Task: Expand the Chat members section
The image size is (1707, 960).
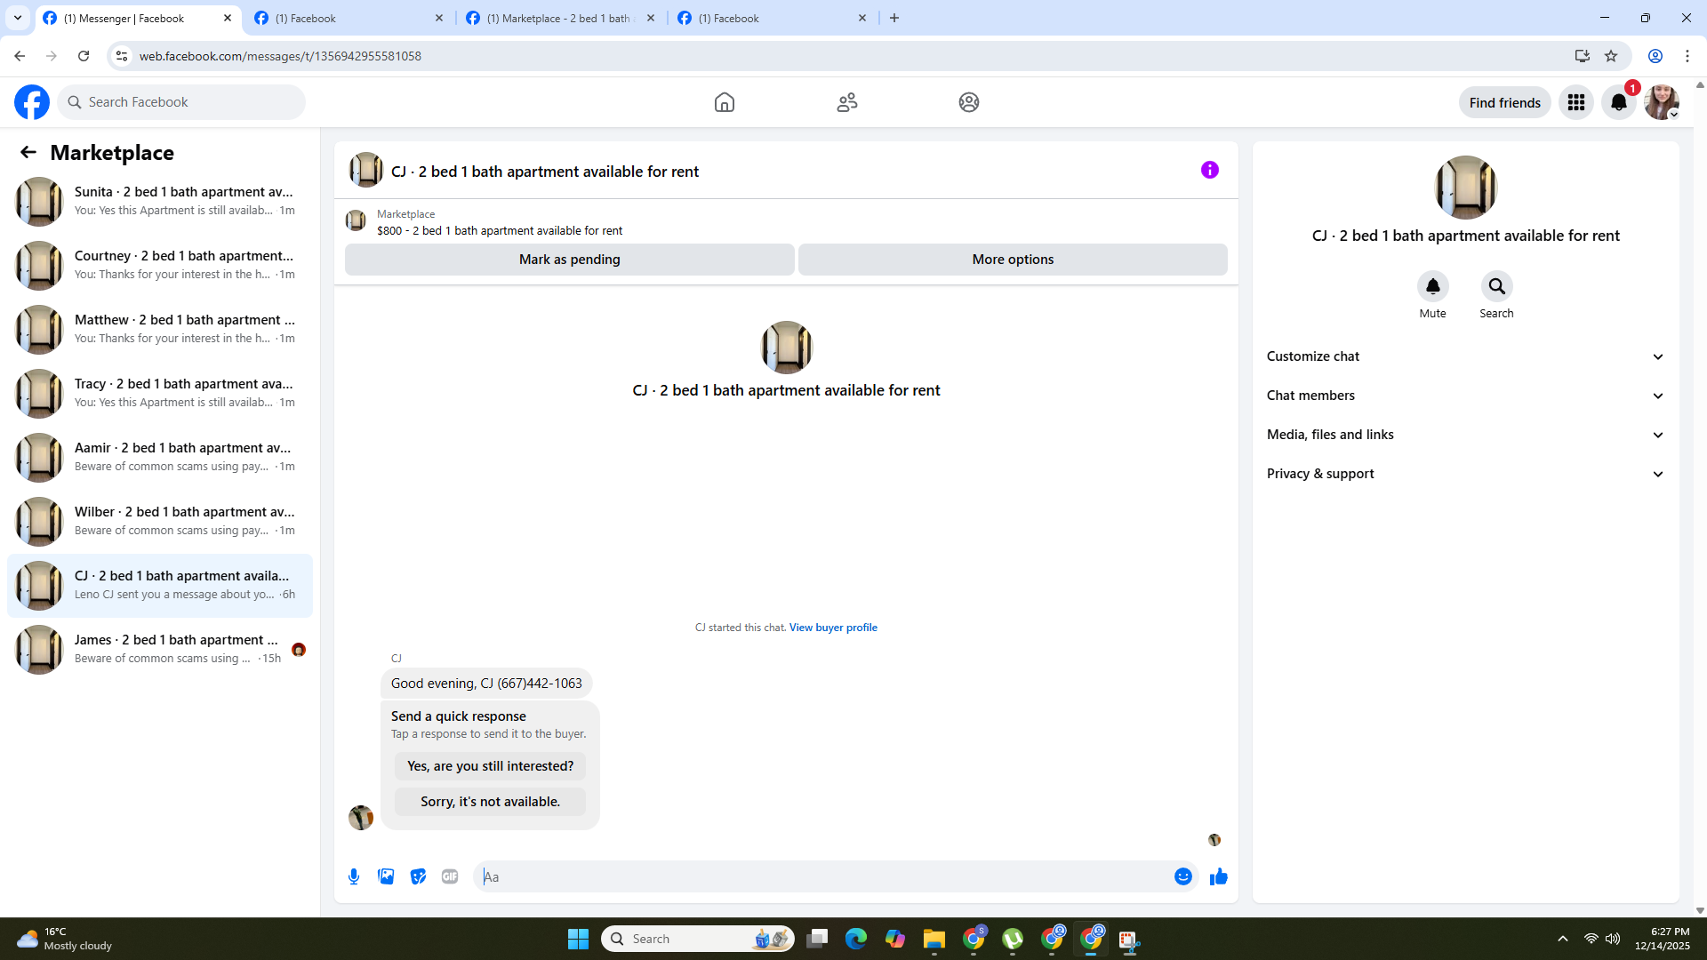Action: click(1465, 396)
